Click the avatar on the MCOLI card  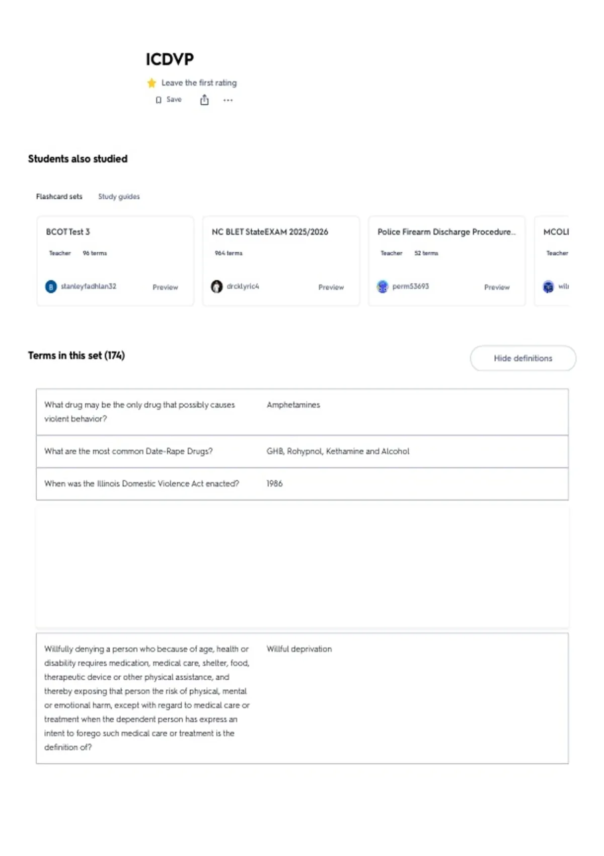click(548, 287)
